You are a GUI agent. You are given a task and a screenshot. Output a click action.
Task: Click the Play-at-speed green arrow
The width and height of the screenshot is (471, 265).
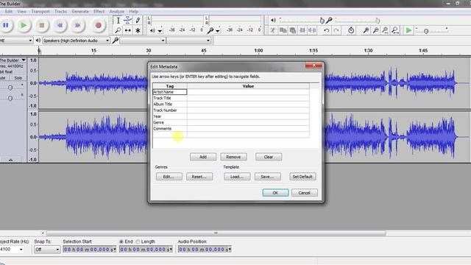click(408, 30)
